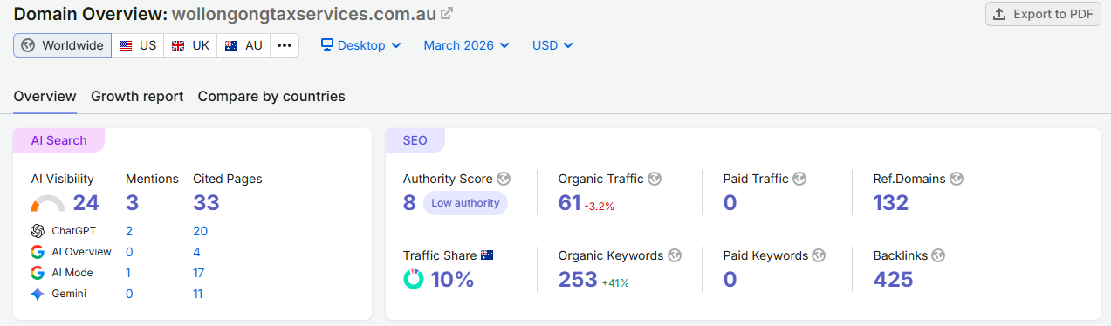The image size is (1111, 326).
Task: Open the Traffic Share 10% value
Action: point(451,280)
